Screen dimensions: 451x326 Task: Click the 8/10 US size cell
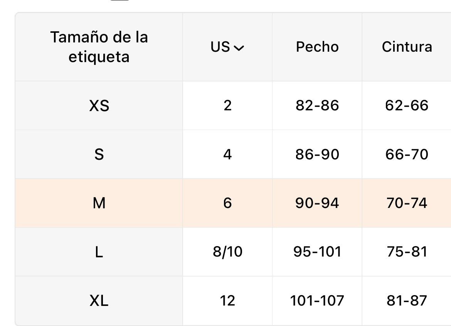(x=227, y=252)
